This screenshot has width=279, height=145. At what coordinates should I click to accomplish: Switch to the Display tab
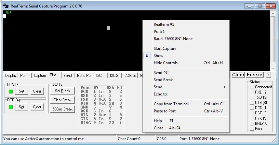11,76
